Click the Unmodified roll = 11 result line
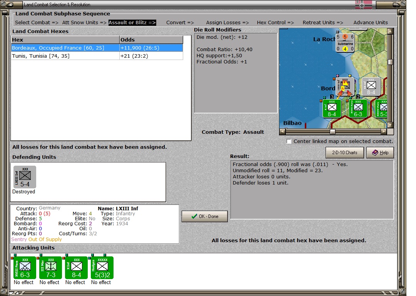 pos(277,170)
